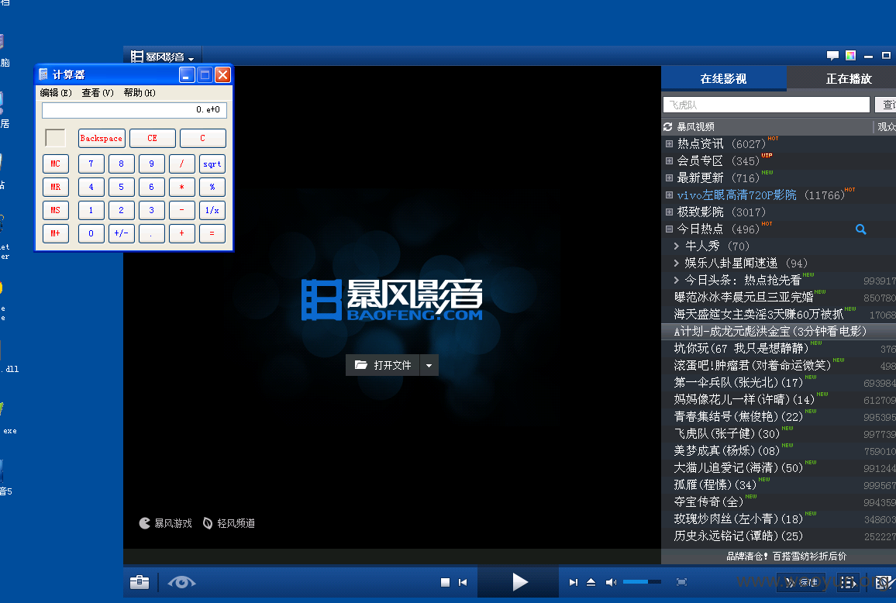Viewport: 896px width, 603px height.
Task: Open Calculator 编辑(E) menu
Action: (x=56, y=92)
